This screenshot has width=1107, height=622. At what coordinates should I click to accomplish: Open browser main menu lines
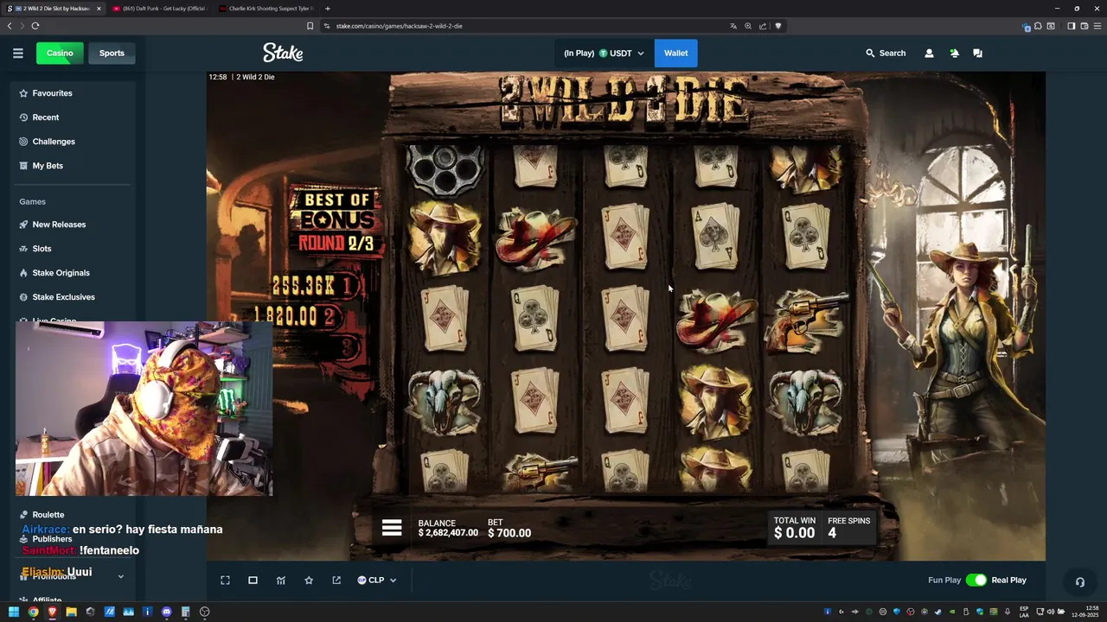(x=1097, y=26)
